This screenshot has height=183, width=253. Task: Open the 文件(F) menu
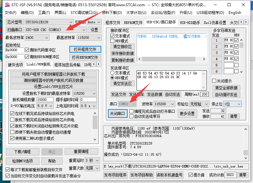point(11,13)
